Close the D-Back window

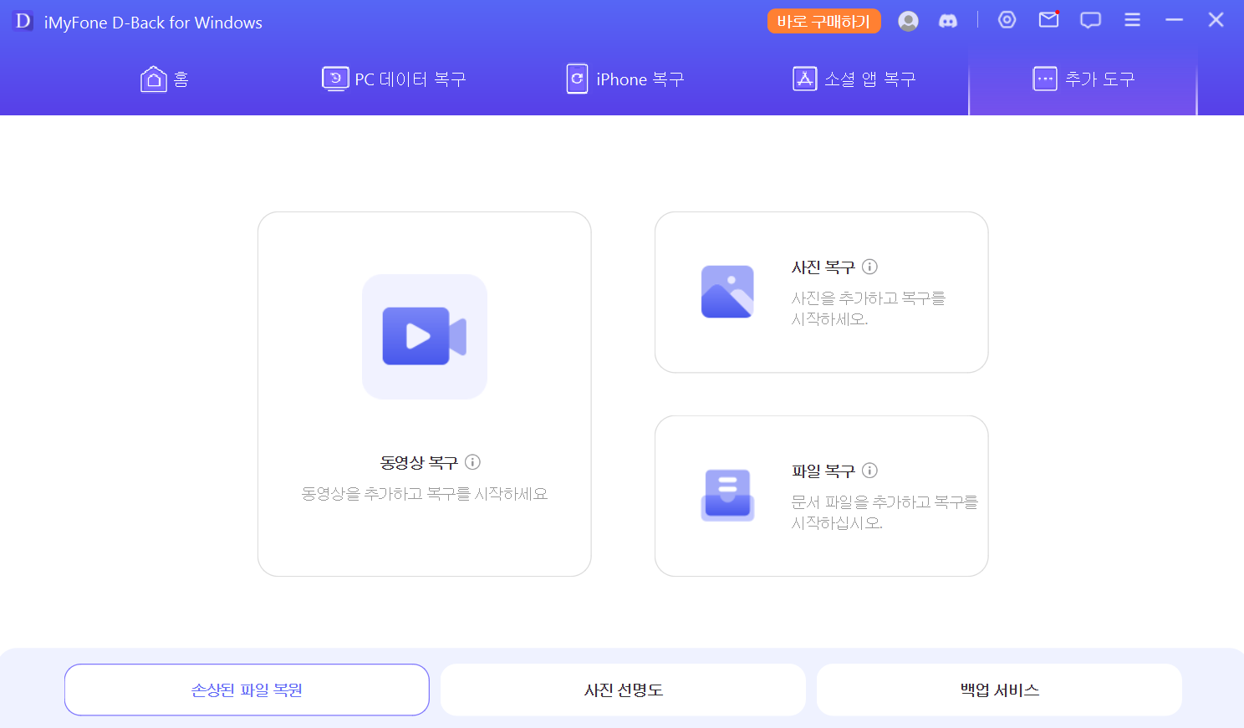pyautogui.click(x=1216, y=20)
